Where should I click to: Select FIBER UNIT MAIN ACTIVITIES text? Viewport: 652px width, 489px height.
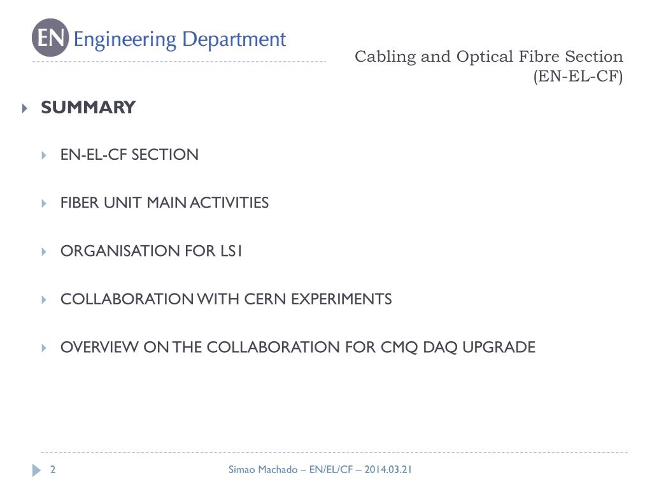click(164, 203)
